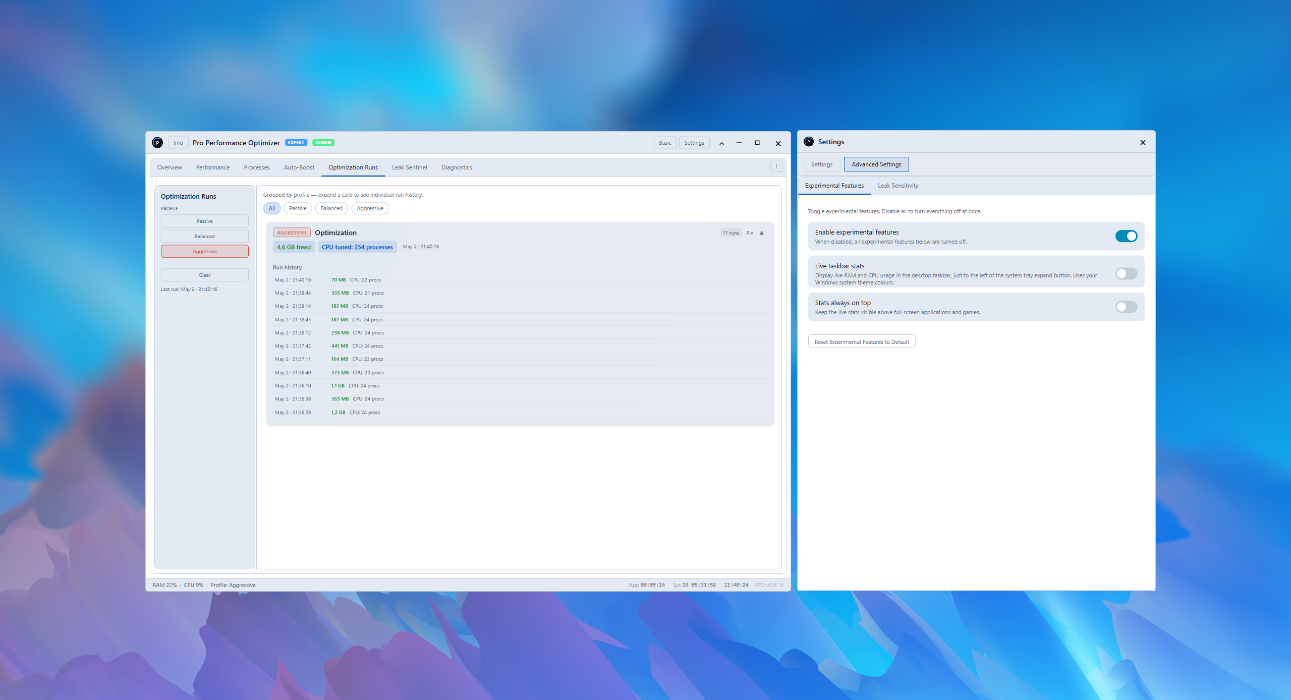The height and width of the screenshot is (700, 1291).
Task: Collapse the Optimization card with the triangle
Action: (x=762, y=233)
